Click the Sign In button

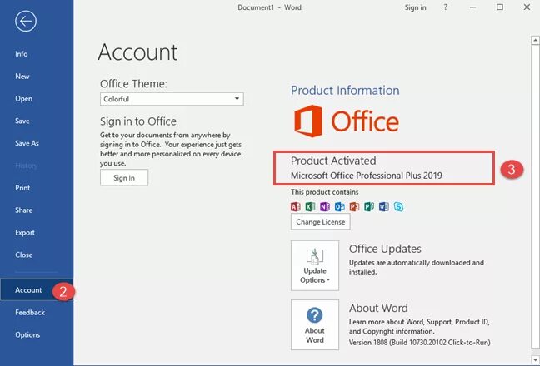pyautogui.click(x=124, y=177)
